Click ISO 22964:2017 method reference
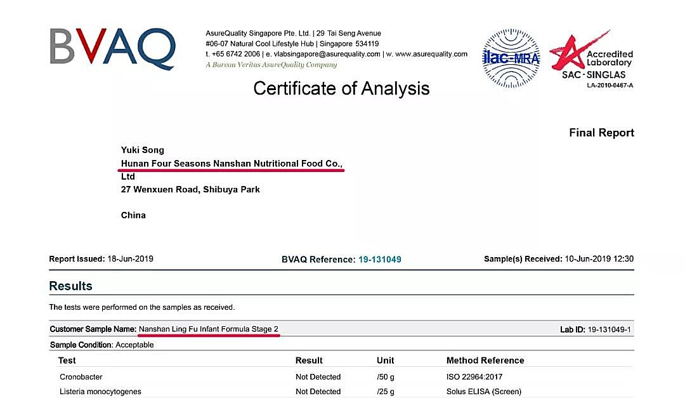The image size is (685, 398). tap(474, 376)
